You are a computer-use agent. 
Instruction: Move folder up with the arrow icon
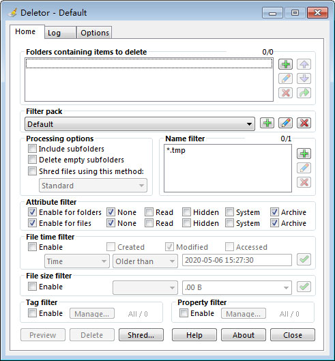tap(304, 64)
